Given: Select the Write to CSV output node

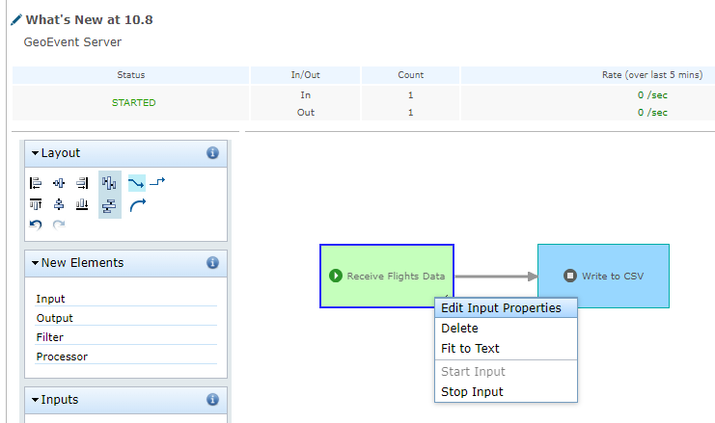Looking at the screenshot, I should pos(603,276).
